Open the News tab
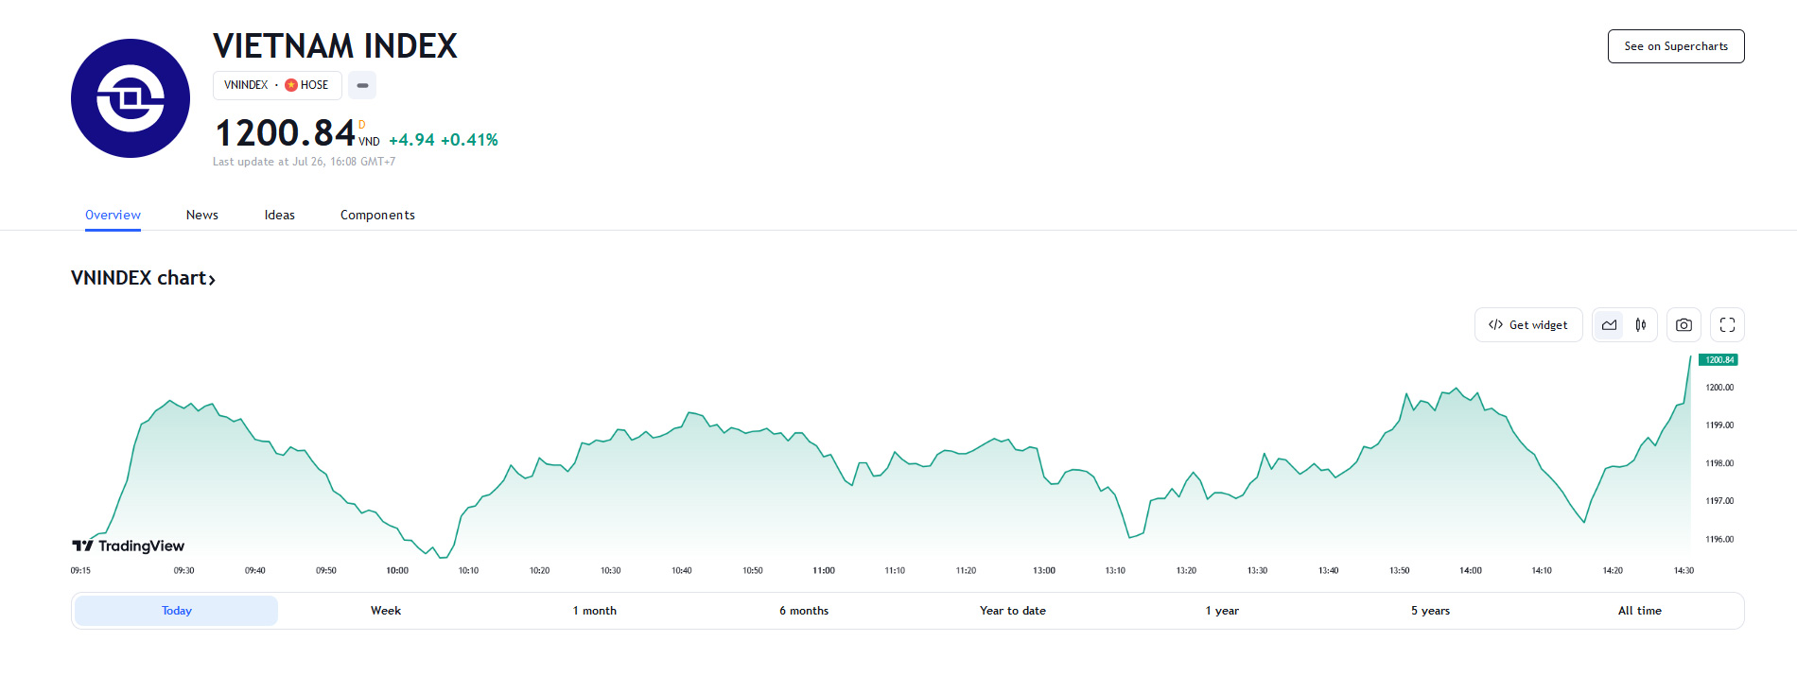 pos(202,216)
